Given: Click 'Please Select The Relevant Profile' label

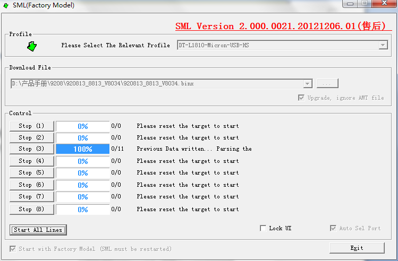Looking at the screenshot, I should 115,46.
